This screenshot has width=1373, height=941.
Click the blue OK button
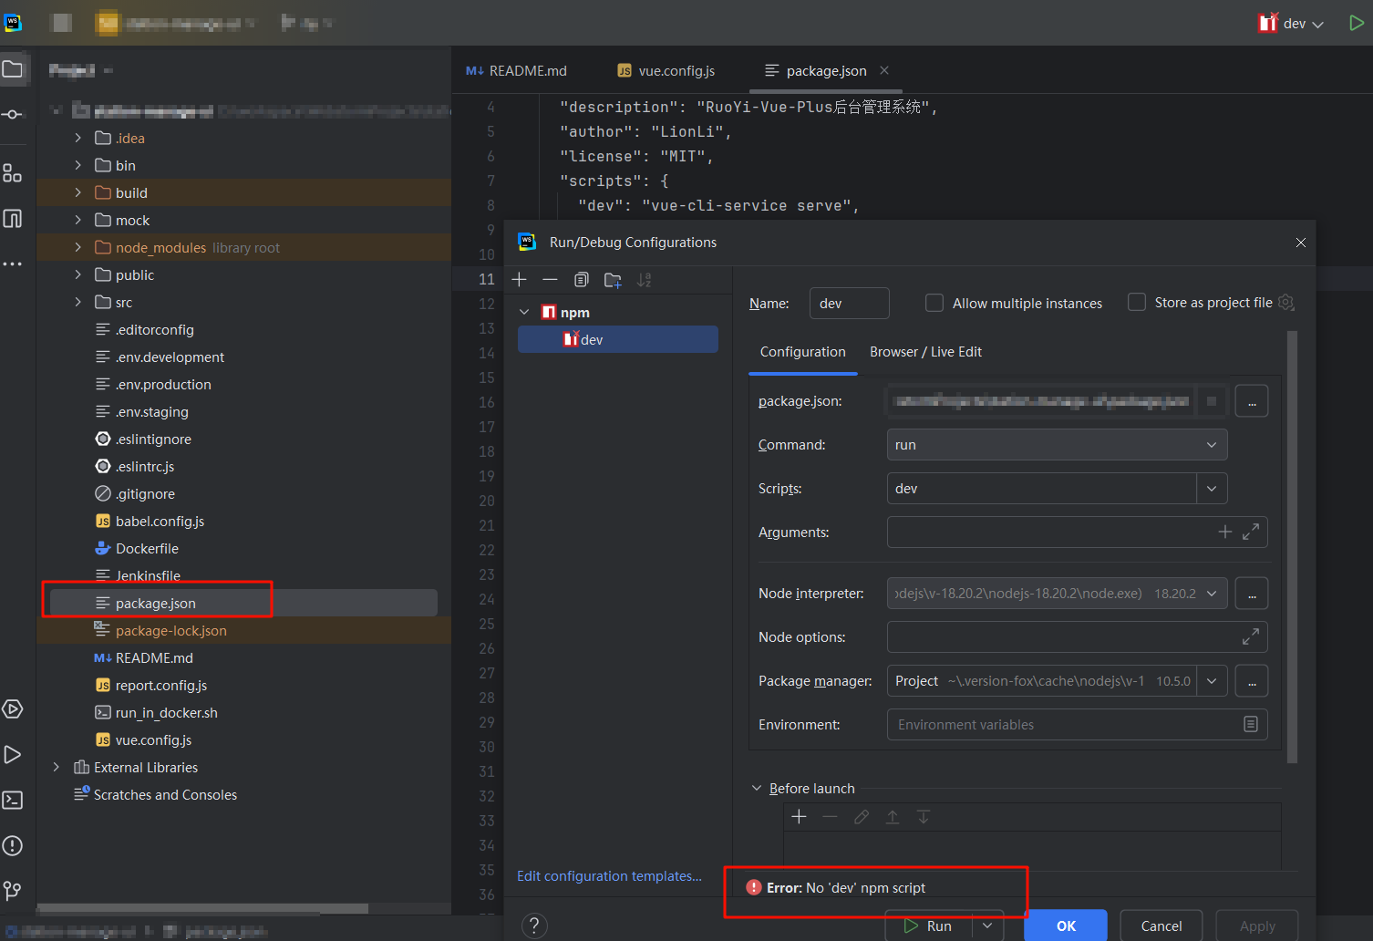[x=1065, y=925]
